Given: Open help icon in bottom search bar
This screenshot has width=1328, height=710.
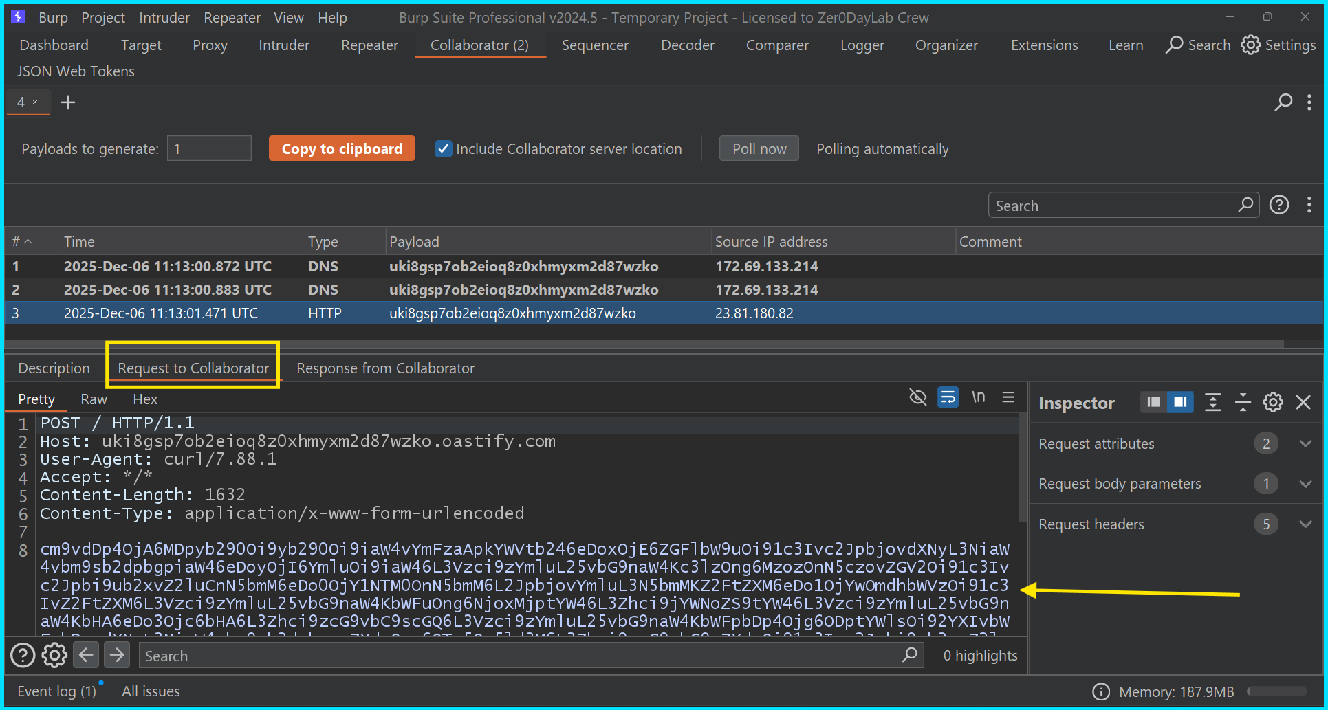Looking at the screenshot, I should point(23,655).
